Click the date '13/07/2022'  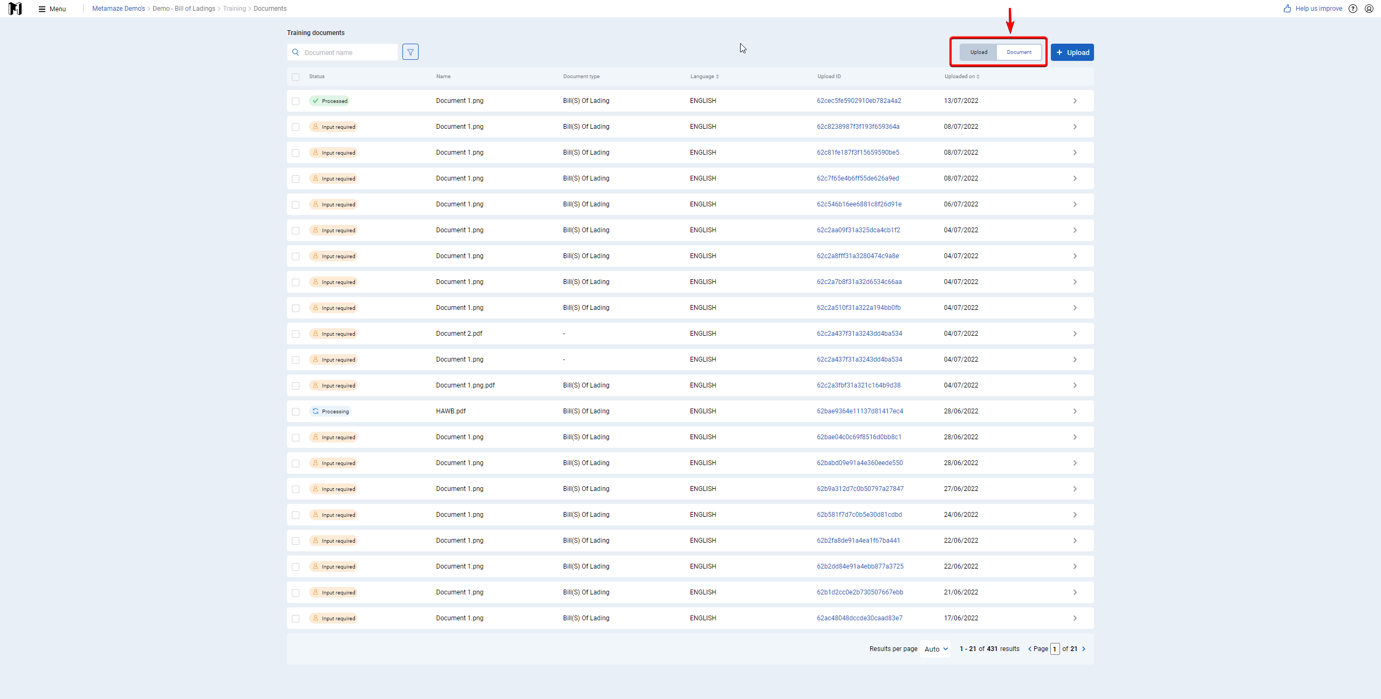[x=961, y=101]
